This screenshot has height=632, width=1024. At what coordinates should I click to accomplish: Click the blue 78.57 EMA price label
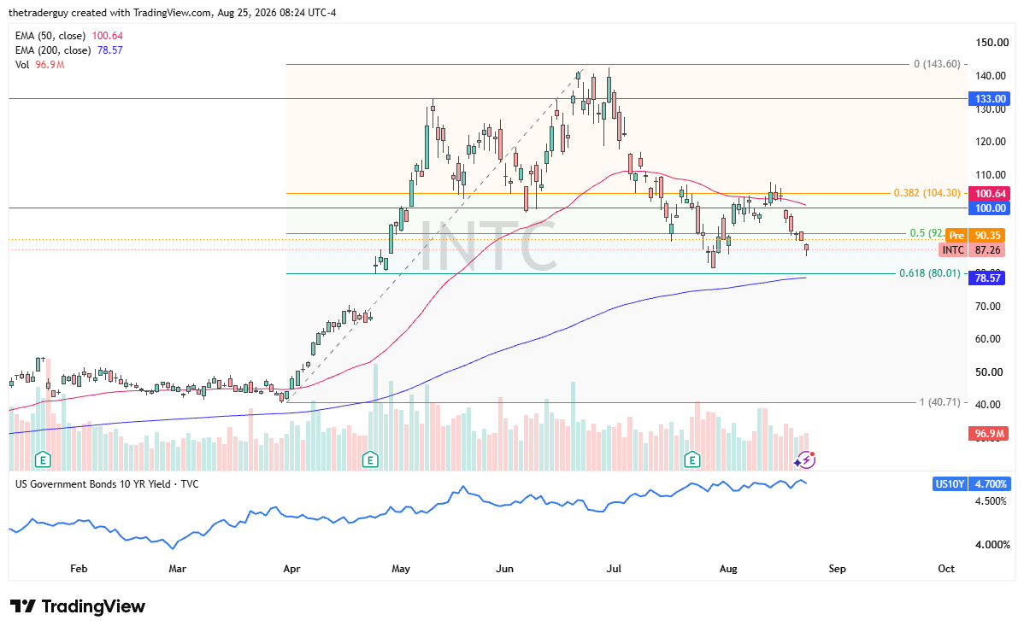pyautogui.click(x=987, y=278)
